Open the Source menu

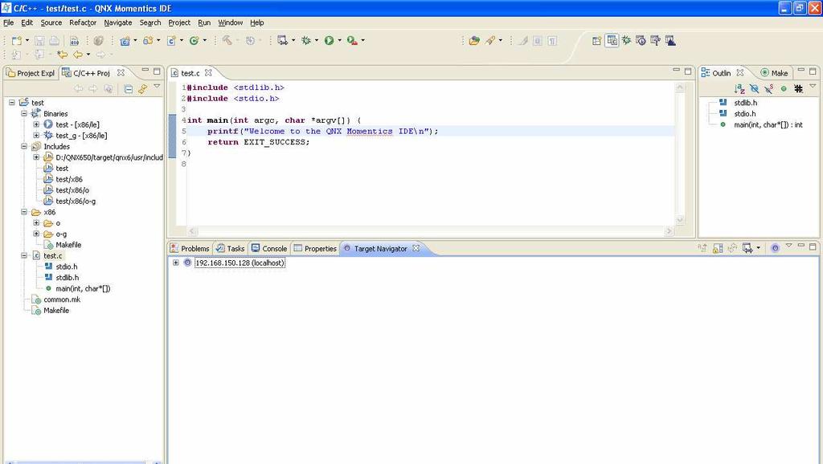tap(51, 22)
